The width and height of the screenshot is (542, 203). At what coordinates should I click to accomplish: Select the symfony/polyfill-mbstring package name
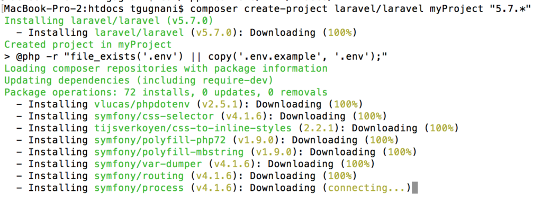(169, 152)
